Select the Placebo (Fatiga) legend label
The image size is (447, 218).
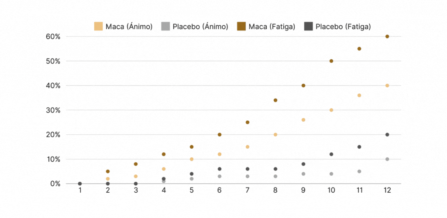tap(343, 27)
